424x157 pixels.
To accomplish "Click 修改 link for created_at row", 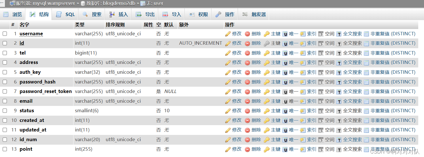I will point(237,120).
